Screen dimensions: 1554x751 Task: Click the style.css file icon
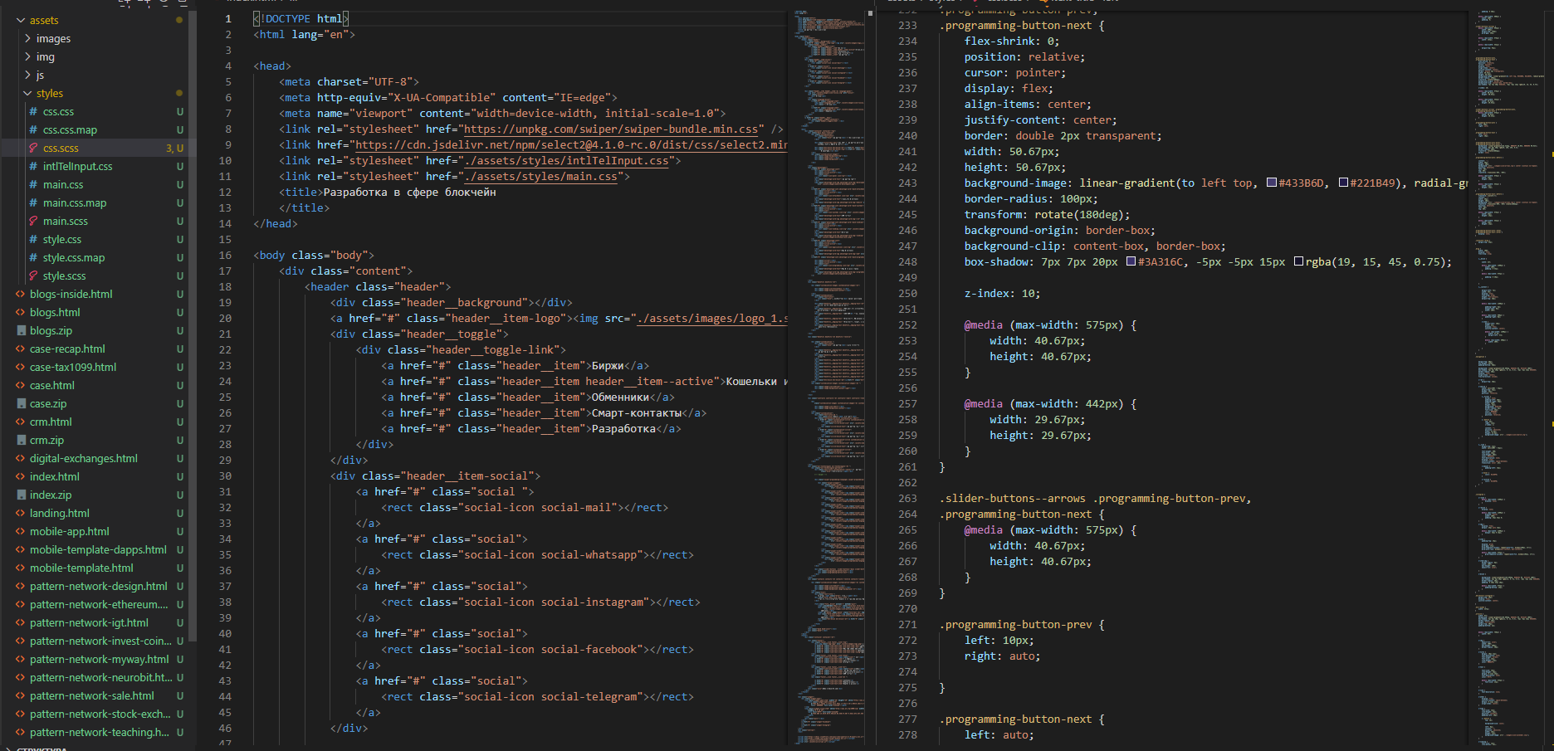tap(33, 239)
